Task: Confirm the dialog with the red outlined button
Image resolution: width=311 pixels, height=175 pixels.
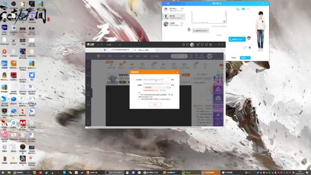Action: [155, 104]
